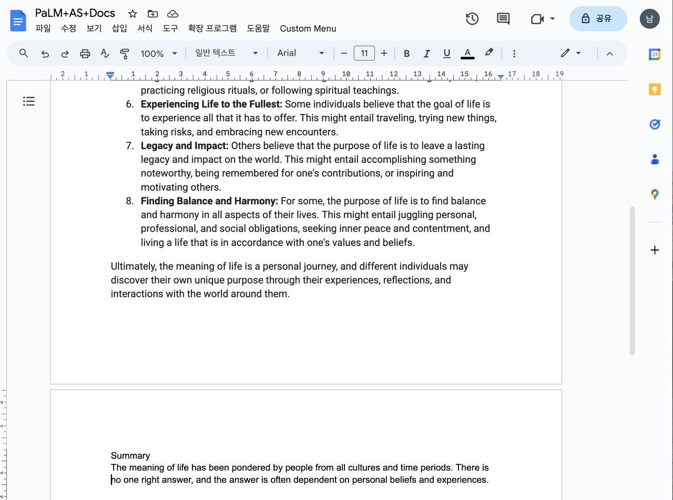Increase font size with plus
The image size is (673, 500).
(384, 53)
